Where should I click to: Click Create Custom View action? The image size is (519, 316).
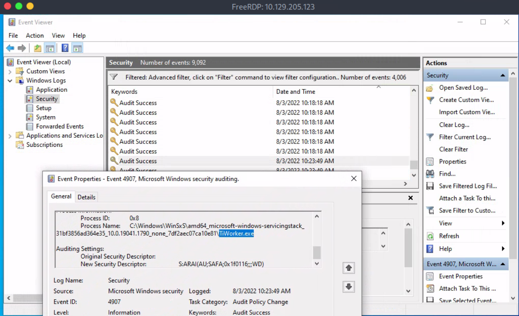[x=466, y=100]
